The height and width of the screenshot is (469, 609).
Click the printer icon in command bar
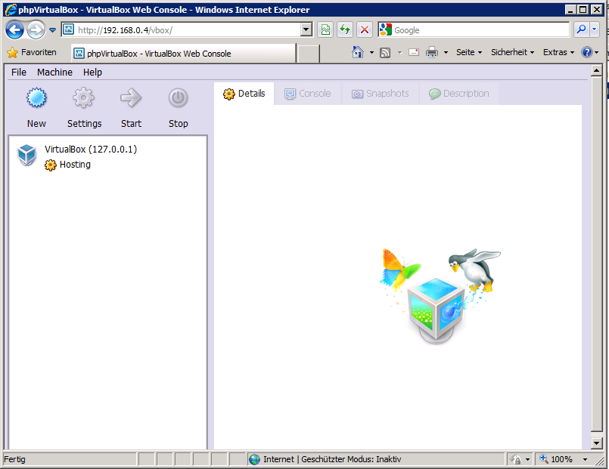click(x=432, y=53)
